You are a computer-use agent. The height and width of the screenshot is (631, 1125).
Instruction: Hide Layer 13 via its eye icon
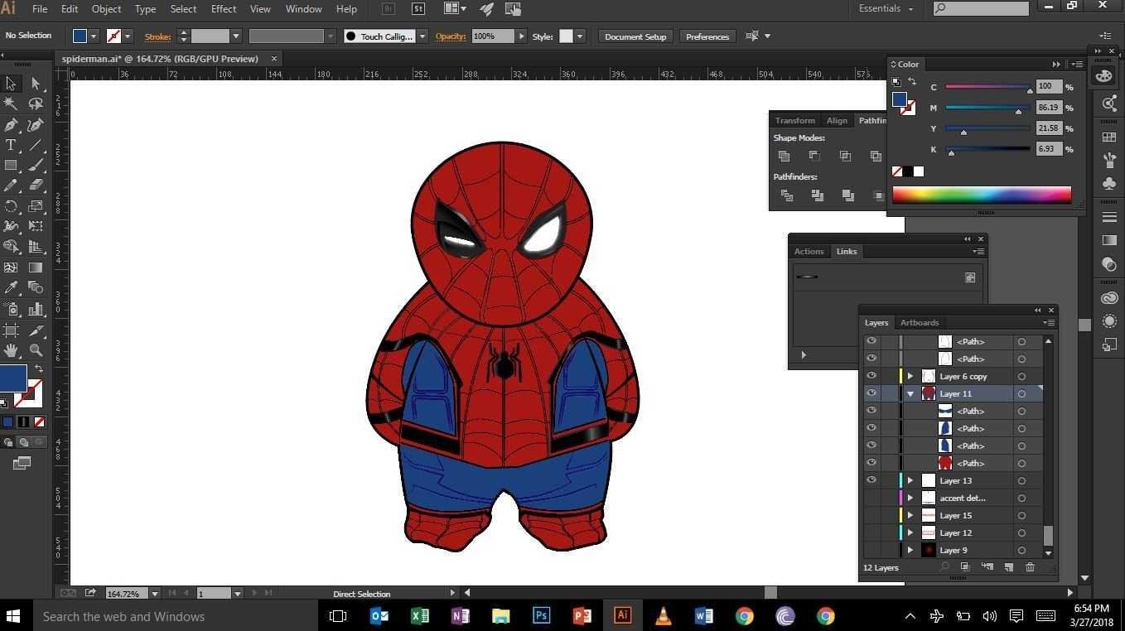pos(871,480)
